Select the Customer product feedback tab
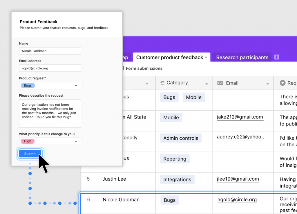 (x=169, y=57)
